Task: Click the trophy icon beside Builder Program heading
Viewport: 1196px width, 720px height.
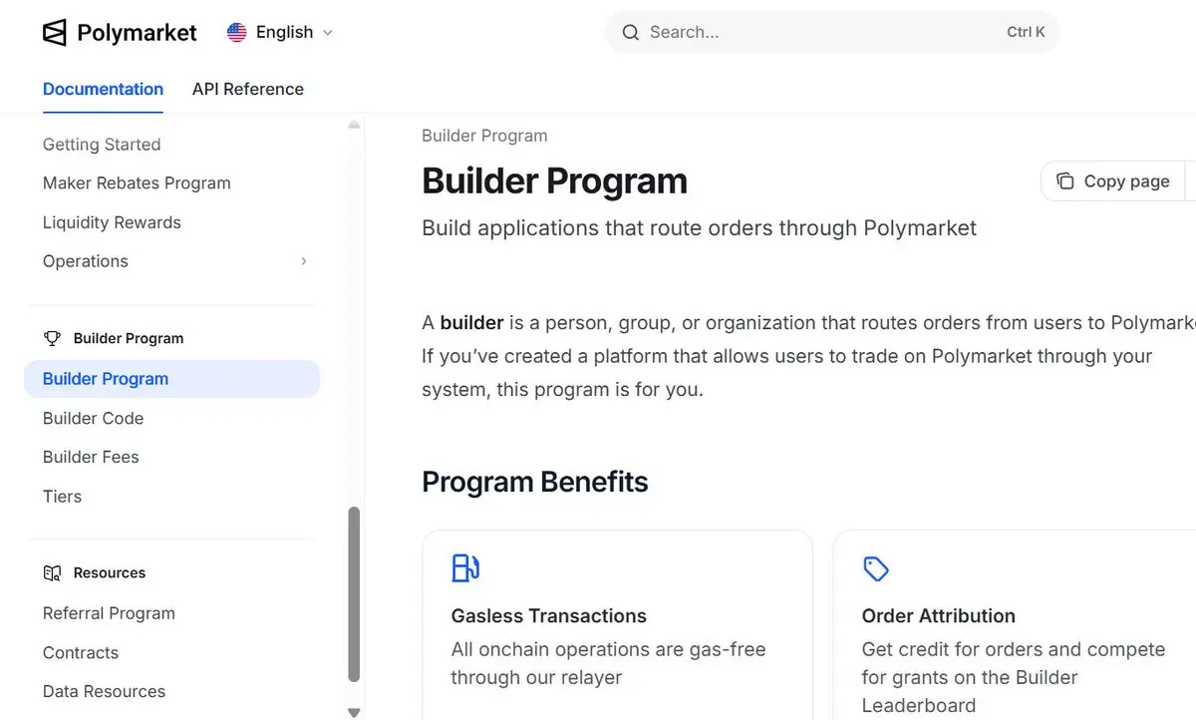Action: coord(52,338)
